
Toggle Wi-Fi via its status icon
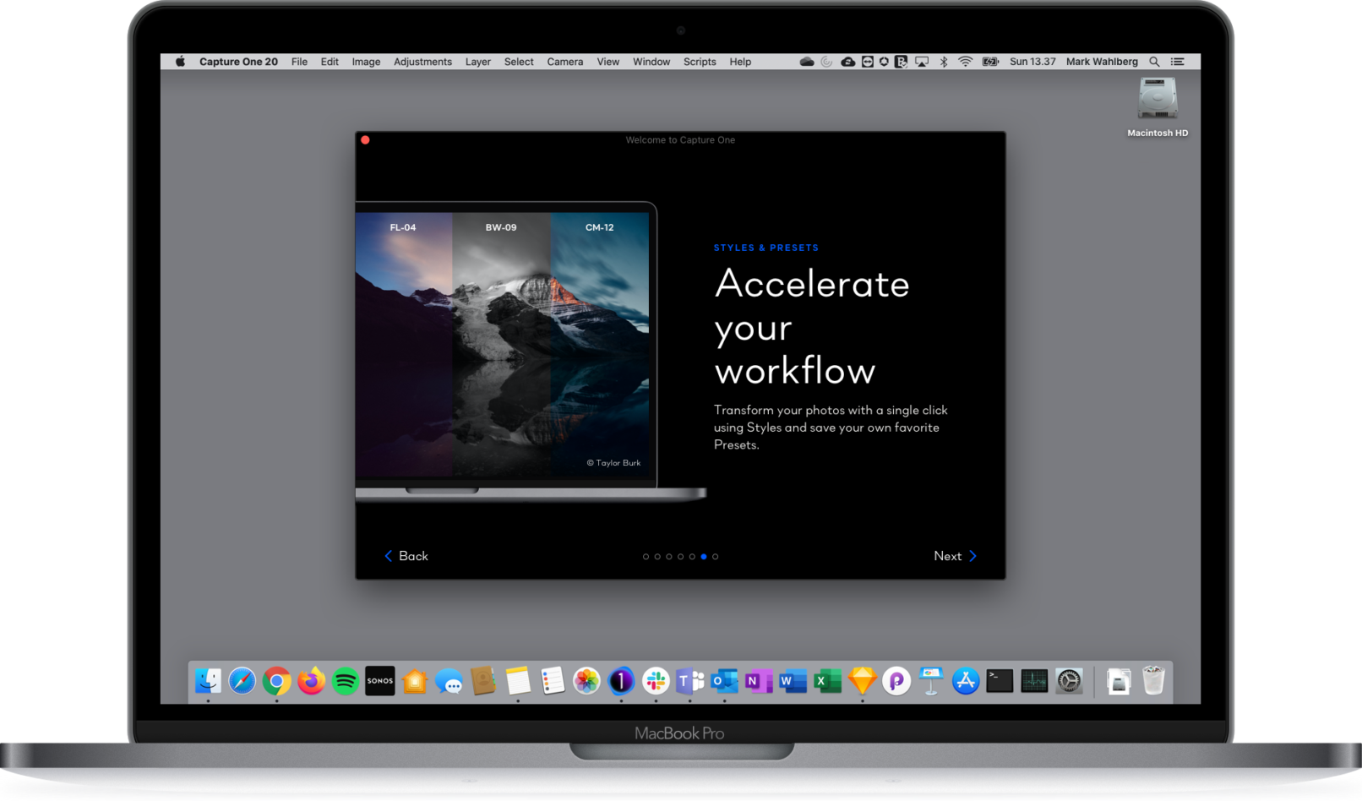(x=965, y=61)
